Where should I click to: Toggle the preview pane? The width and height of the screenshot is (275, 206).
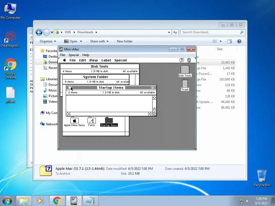(x=230, y=41)
